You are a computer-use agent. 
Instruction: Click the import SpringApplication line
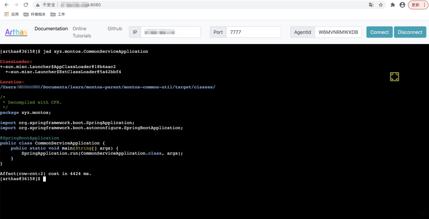[x=67, y=123]
